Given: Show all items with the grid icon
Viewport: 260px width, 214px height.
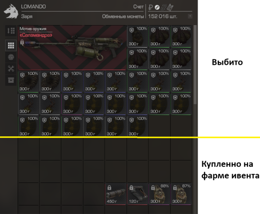Looking at the screenshot, I should (11, 45).
